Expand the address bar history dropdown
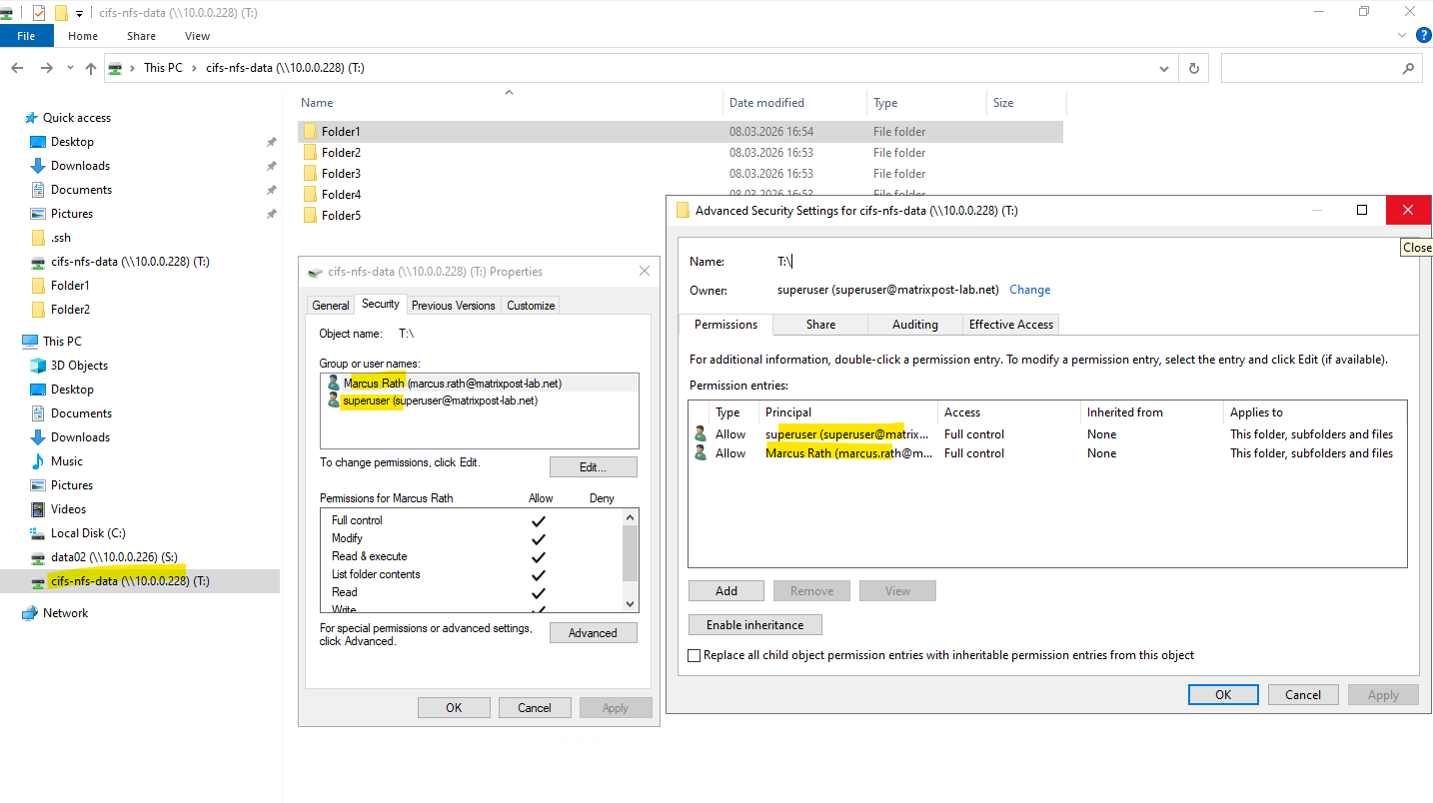The image size is (1433, 803). [x=1163, y=68]
